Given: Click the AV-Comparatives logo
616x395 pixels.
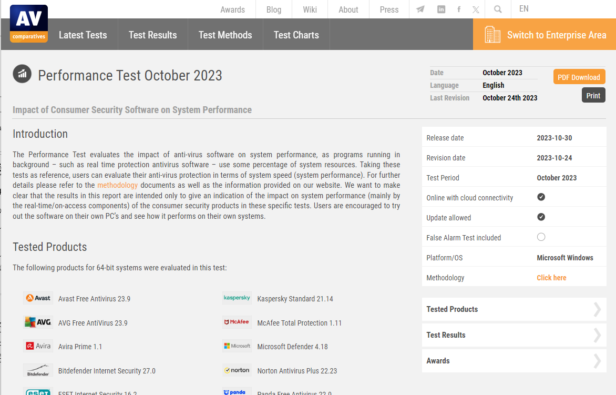Looking at the screenshot, I should pyautogui.click(x=28, y=24).
